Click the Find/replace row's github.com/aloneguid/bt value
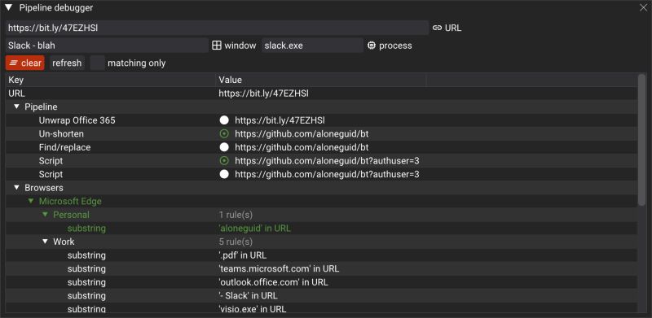652x318 pixels. click(302, 147)
